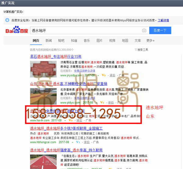
Task: Switch to the 贴吧 tab
Action: [61, 41]
